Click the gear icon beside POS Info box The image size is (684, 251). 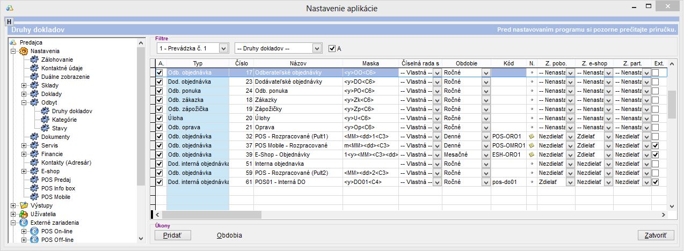34,188
